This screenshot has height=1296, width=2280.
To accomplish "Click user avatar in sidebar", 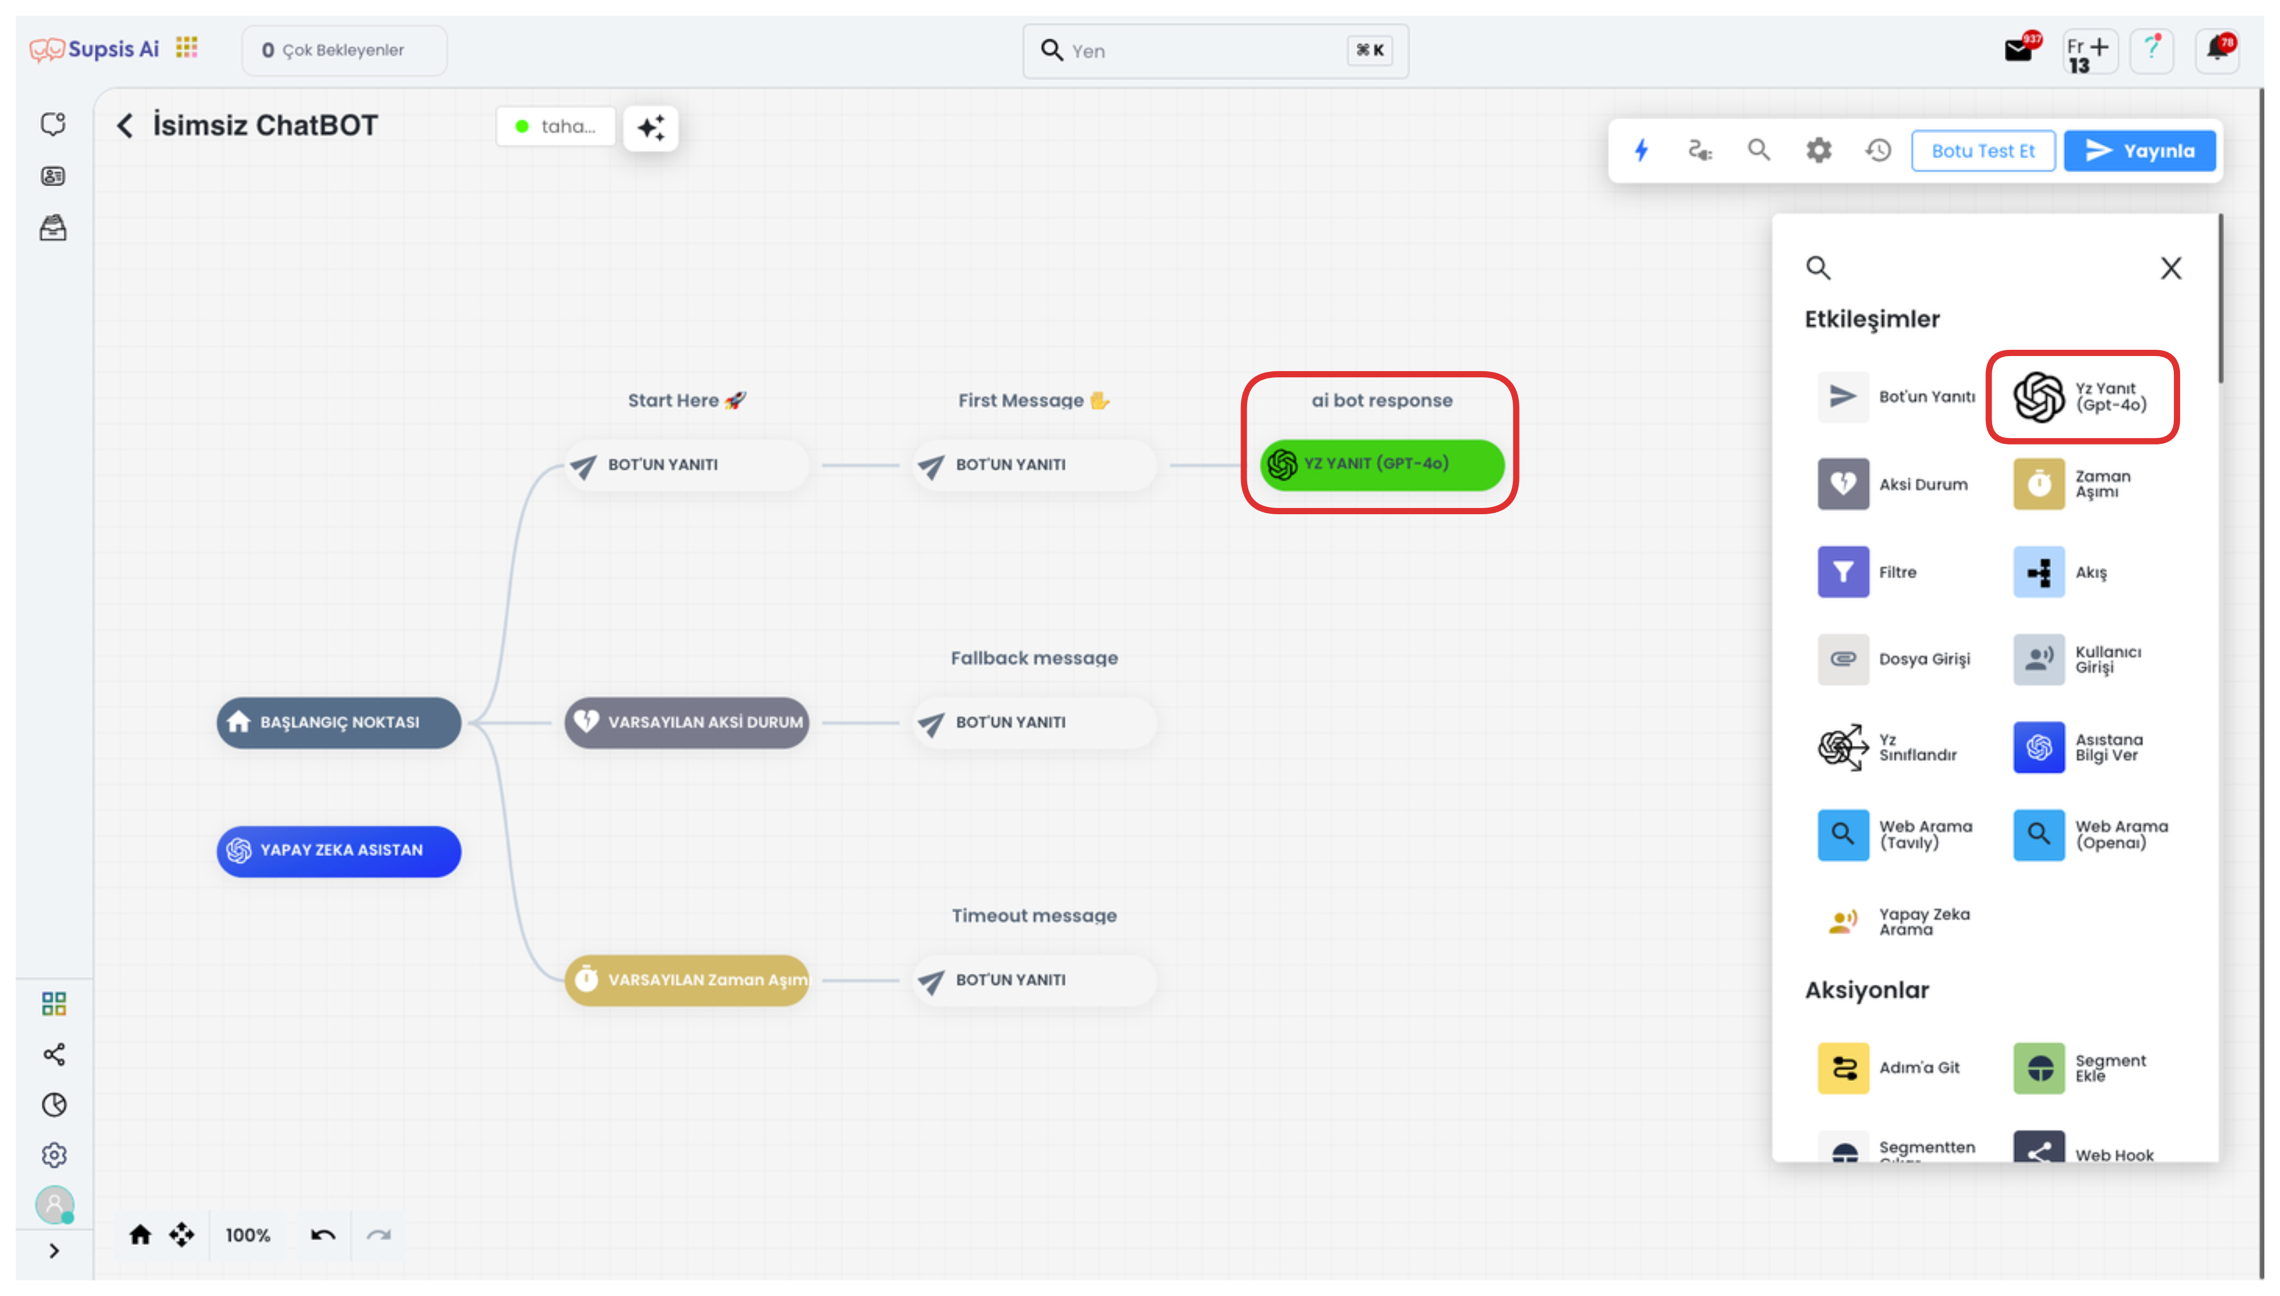I will (54, 1205).
